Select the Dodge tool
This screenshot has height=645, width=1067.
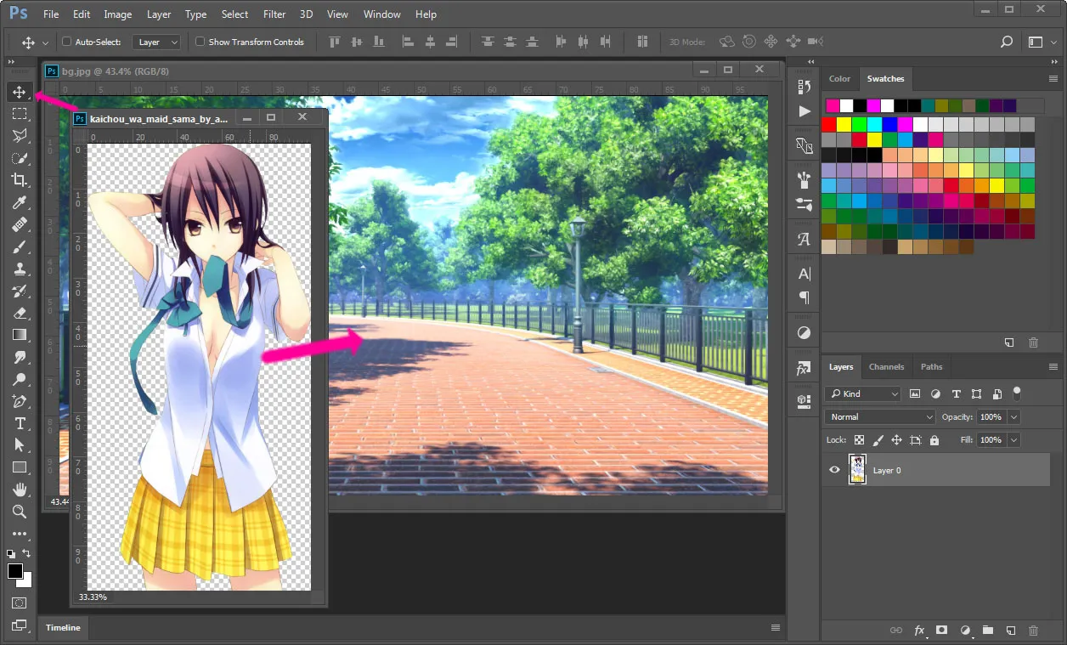point(20,379)
